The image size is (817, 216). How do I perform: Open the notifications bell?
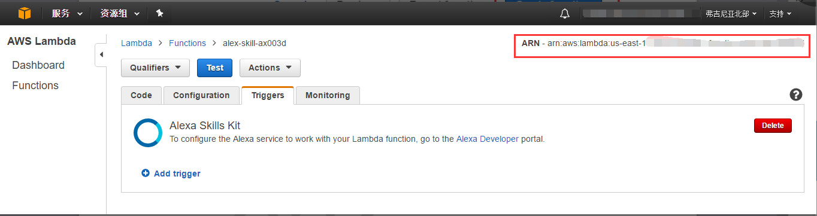point(565,13)
